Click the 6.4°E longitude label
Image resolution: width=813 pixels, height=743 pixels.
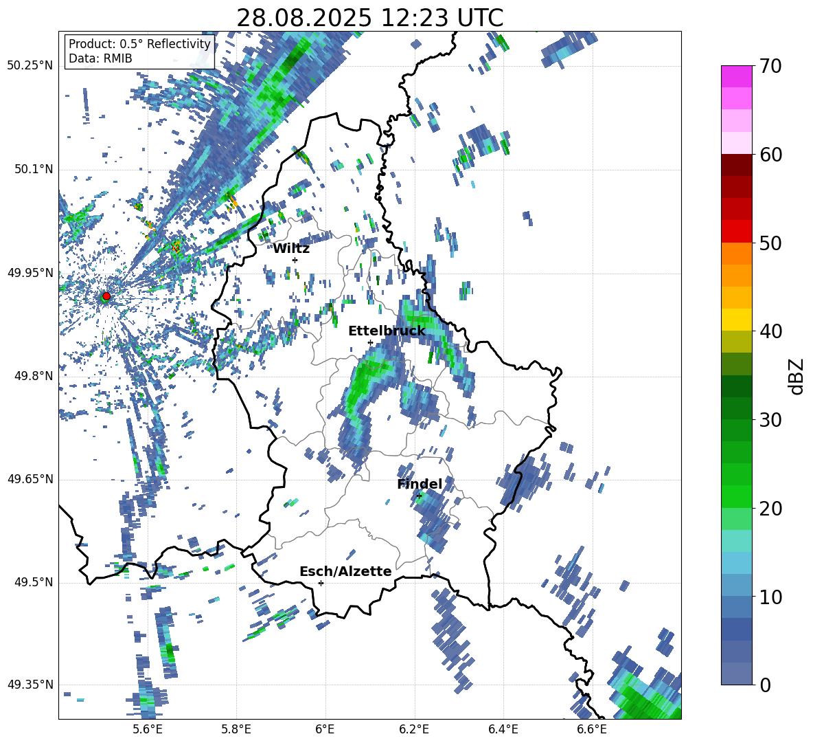(x=503, y=729)
